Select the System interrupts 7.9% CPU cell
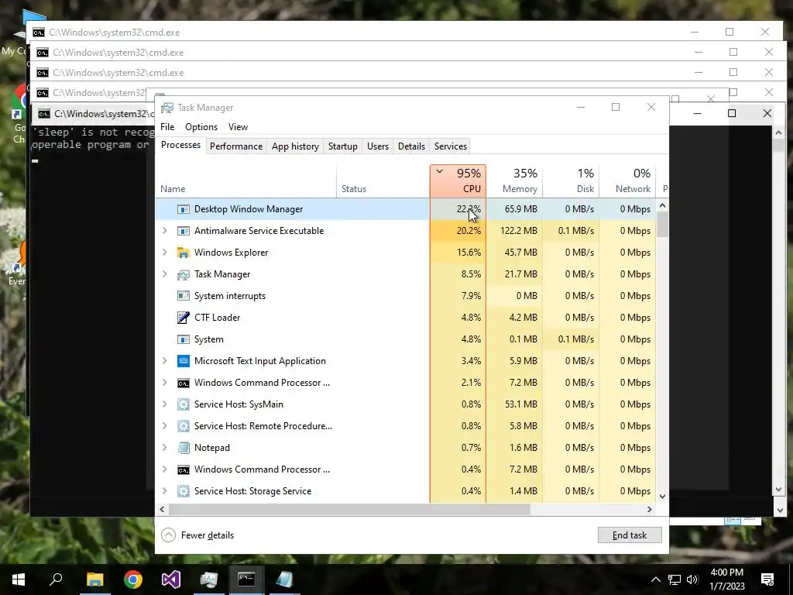The width and height of the screenshot is (793, 595). click(458, 296)
